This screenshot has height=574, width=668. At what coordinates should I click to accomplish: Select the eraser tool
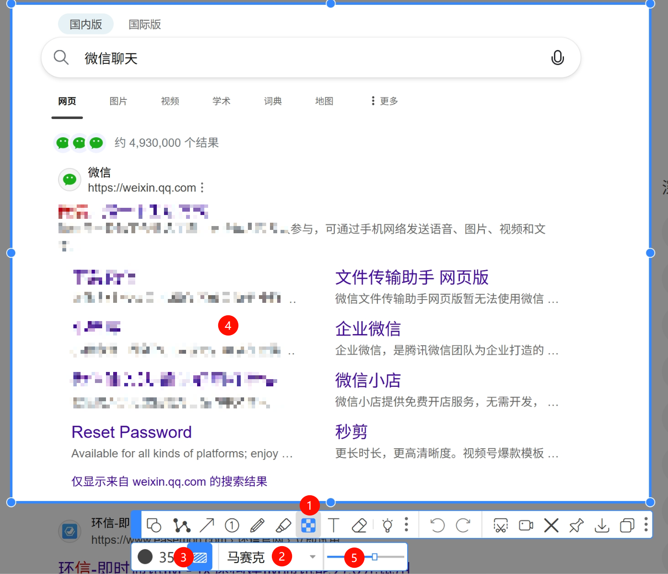pos(359,525)
